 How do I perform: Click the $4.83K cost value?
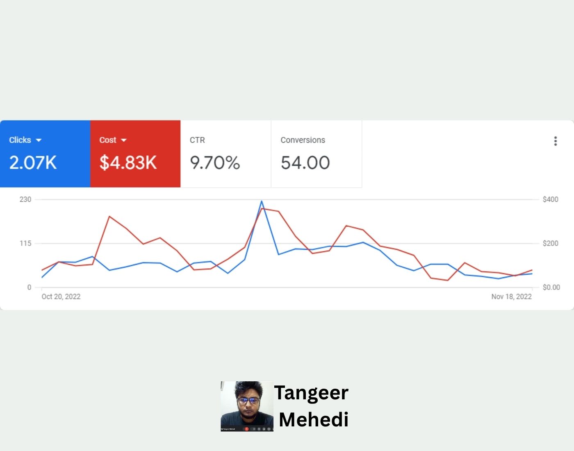(x=128, y=163)
